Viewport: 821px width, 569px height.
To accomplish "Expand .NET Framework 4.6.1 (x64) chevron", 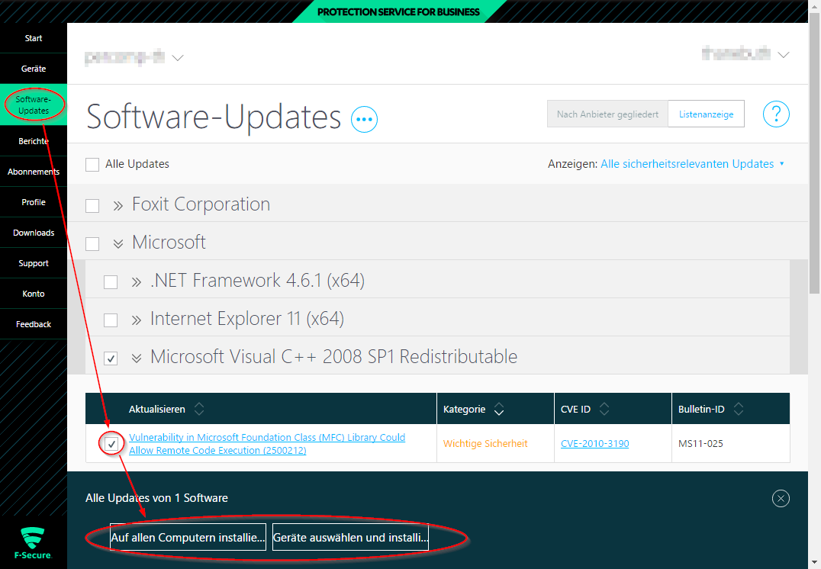I will (137, 282).
